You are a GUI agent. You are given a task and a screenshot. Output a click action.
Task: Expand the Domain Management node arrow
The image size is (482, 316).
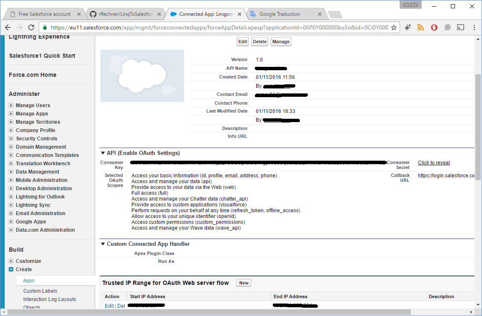[11, 147]
